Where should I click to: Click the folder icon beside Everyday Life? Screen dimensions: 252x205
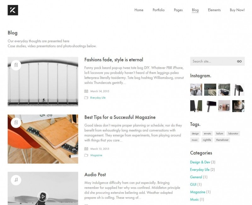coord(86,98)
